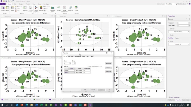Open the Score correlation tool
The image size is (191, 107).
click(x=64, y=9)
